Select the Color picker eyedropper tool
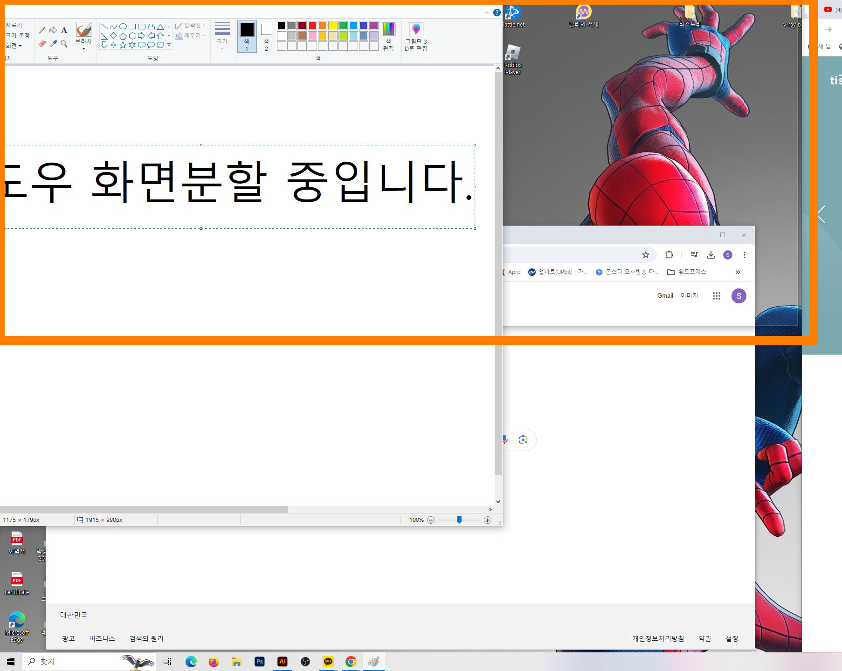 pos(53,44)
